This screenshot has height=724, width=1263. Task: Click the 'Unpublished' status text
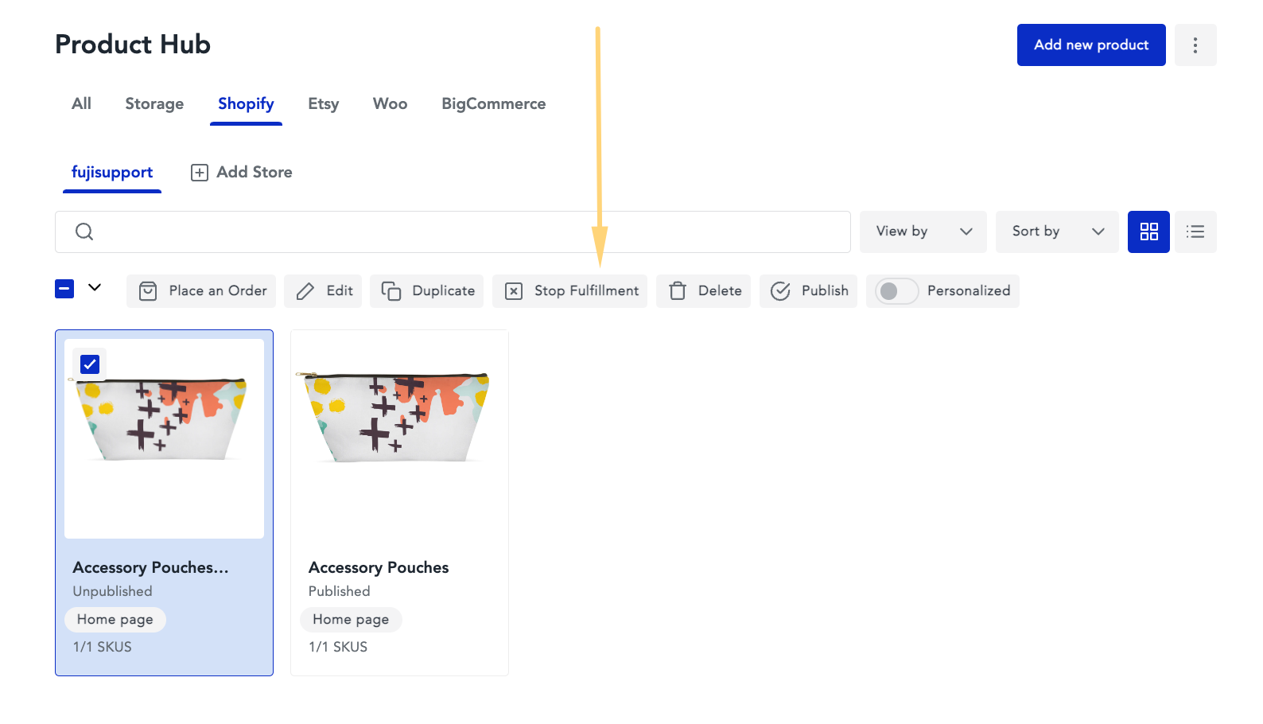pyautogui.click(x=112, y=591)
